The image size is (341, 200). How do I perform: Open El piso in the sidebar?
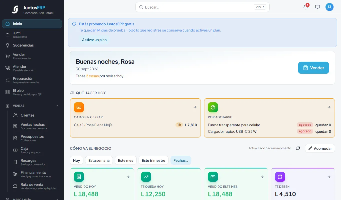pyautogui.click(x=32, y=92)
